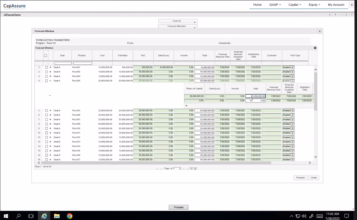Click Process button inside Forecast Window dialog

300,177
